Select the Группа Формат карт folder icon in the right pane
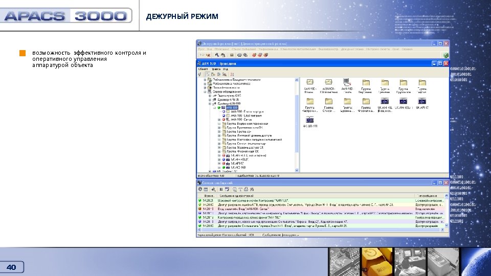The height and width of the screenshot is (276, 491). pyautogui.click(x=366, y=101)
